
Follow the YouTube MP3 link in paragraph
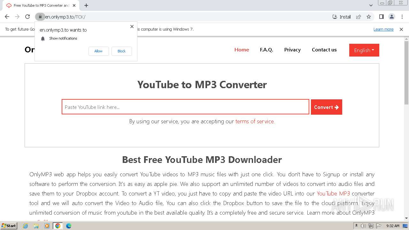pos(333,193)
